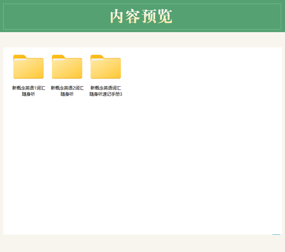Select the label text 新概念英语1词汇随身听
Screen dimensions: 285x252
[x=28, y=91]
